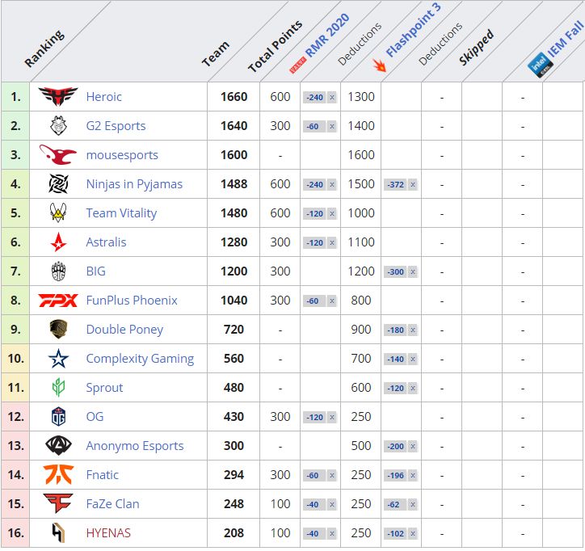This screenshot has height=551, width=585.
Task: Click the Heroic team logo
Action: 57,97
